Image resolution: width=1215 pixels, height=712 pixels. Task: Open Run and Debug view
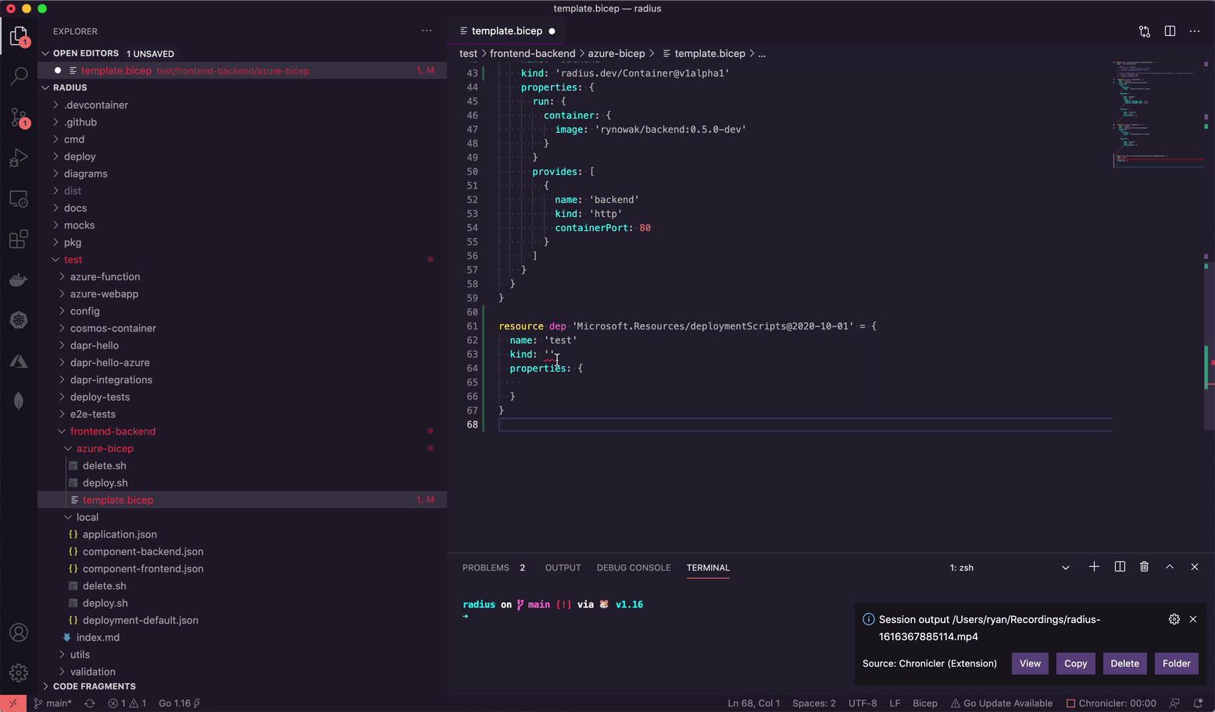tap(19, 158)
